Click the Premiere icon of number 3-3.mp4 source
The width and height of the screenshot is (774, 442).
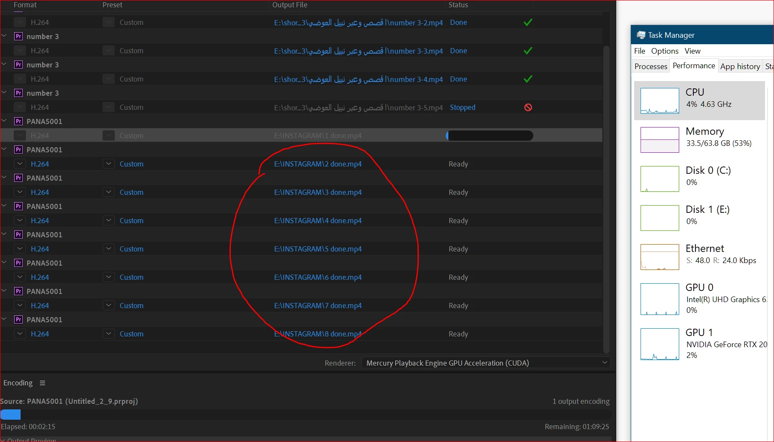[18, 36]
